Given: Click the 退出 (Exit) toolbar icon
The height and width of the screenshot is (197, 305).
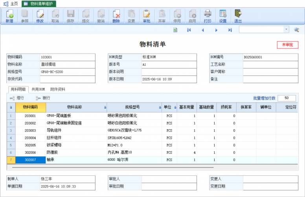Looking at the screenshot, I should tap(238, 16).
